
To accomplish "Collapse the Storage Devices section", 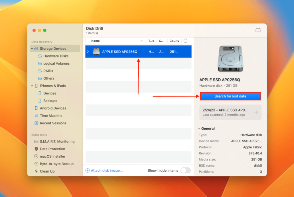I will pyautogui.click(x=32, y=49).
